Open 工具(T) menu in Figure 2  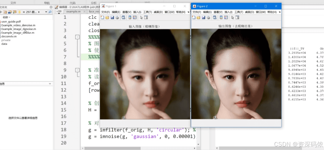[239, 12]
